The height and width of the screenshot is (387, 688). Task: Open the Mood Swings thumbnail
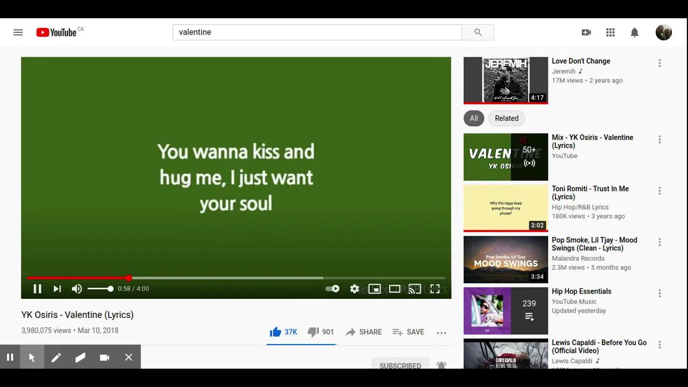click(506, 260)
